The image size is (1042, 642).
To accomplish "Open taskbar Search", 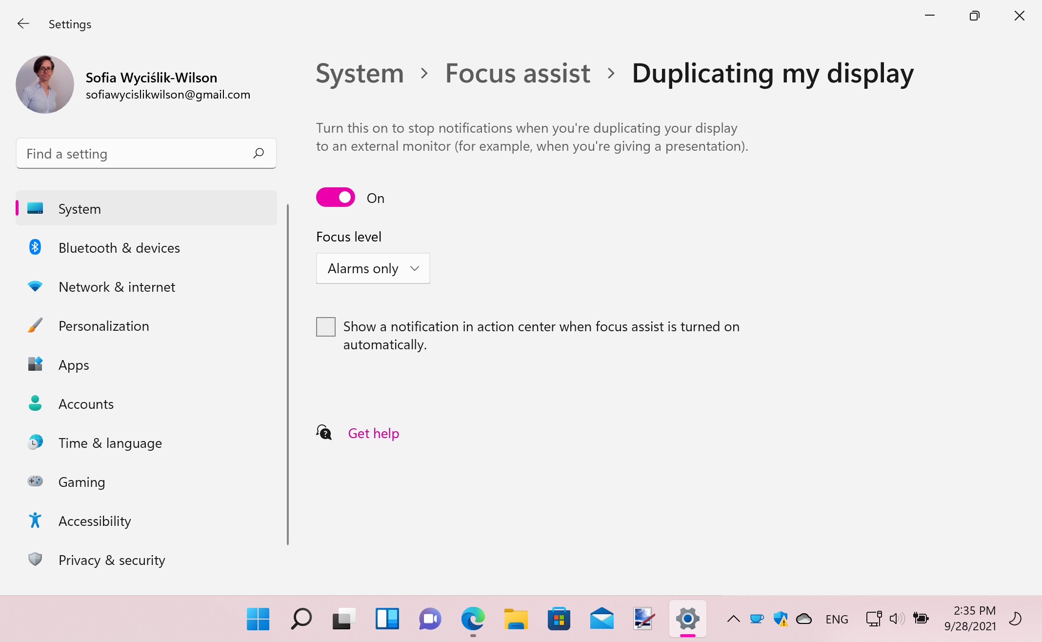I will [301, 619].
